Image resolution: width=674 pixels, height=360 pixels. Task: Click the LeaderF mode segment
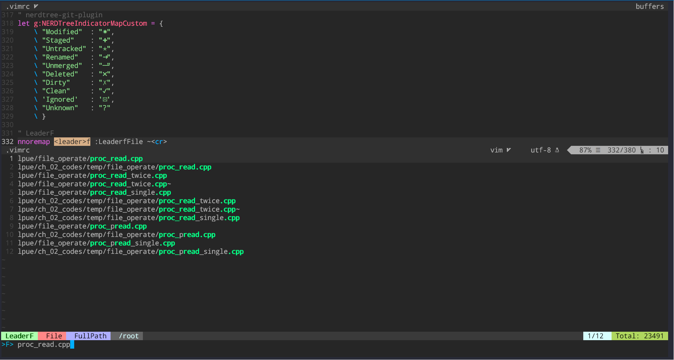tap(19, 336)
